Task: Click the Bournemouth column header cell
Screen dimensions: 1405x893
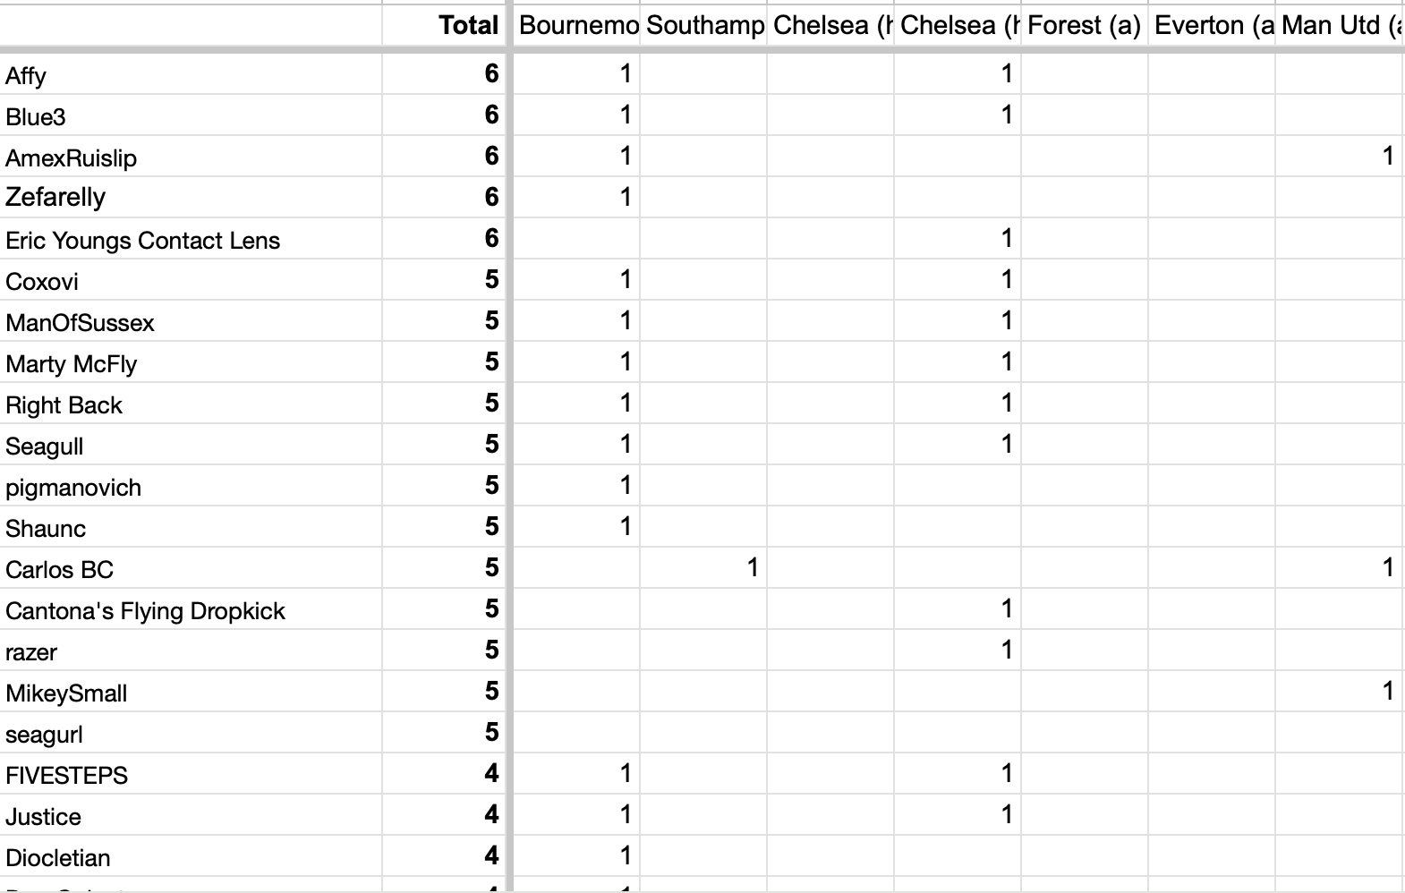Action: [576, 25]
